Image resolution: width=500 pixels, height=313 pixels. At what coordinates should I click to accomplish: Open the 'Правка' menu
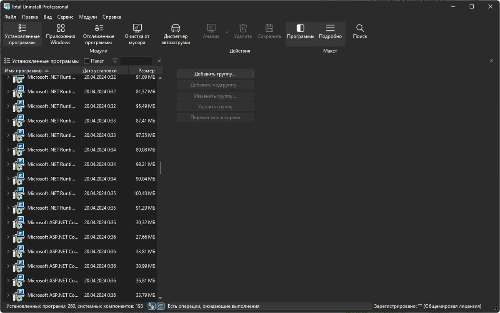click(x=30, y=17)
